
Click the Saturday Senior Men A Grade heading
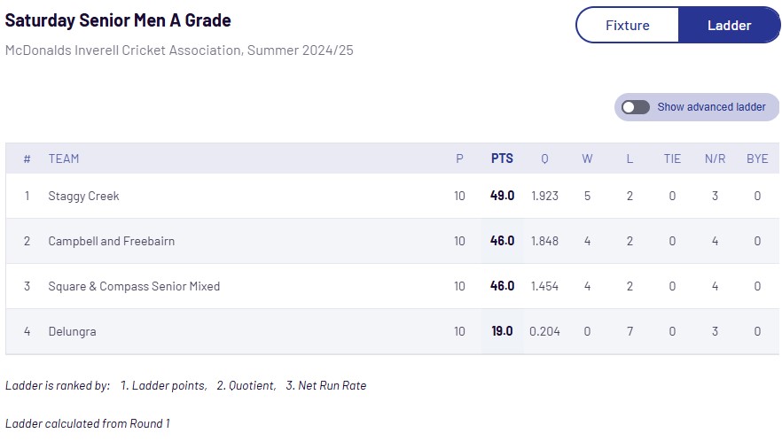click(x=118, y=20)
